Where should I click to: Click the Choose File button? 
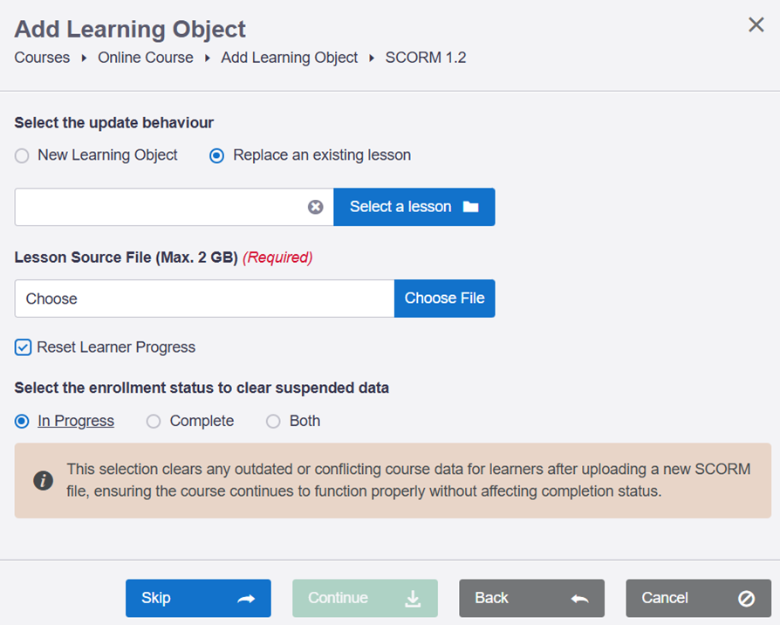(x=445, y=298)
